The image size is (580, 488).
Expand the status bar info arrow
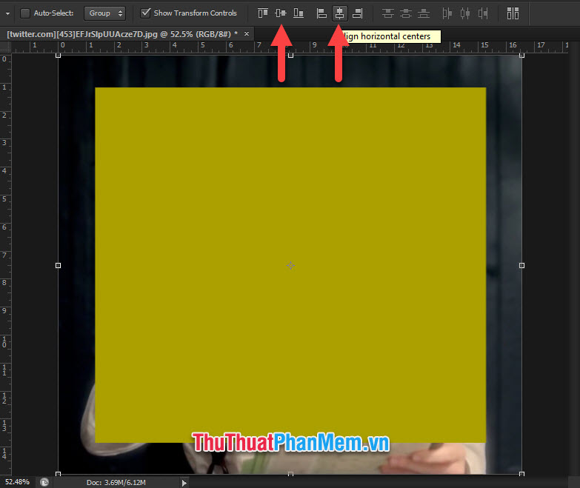click(x=184, y=483)
